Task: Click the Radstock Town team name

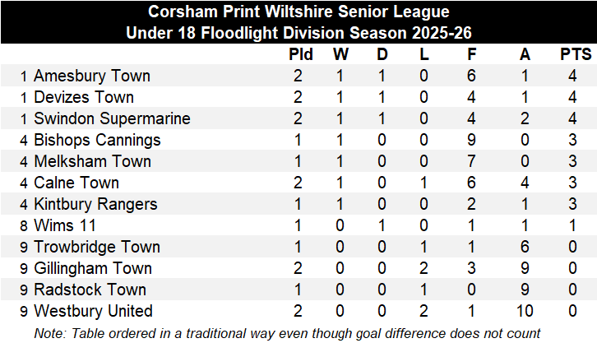Action: 90,290
